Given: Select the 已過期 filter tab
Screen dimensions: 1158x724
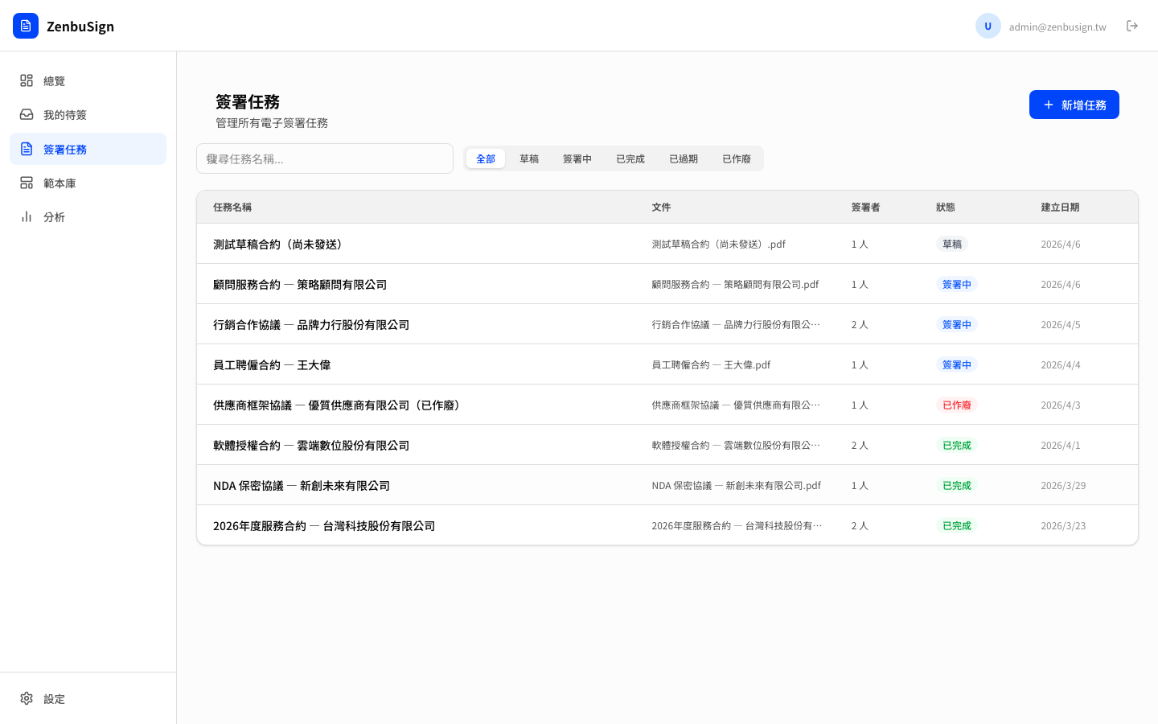Looking at the screenshot, I should (x=684, y=158).
